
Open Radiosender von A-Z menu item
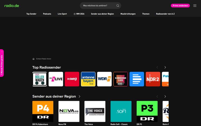[x=165, y=14]
